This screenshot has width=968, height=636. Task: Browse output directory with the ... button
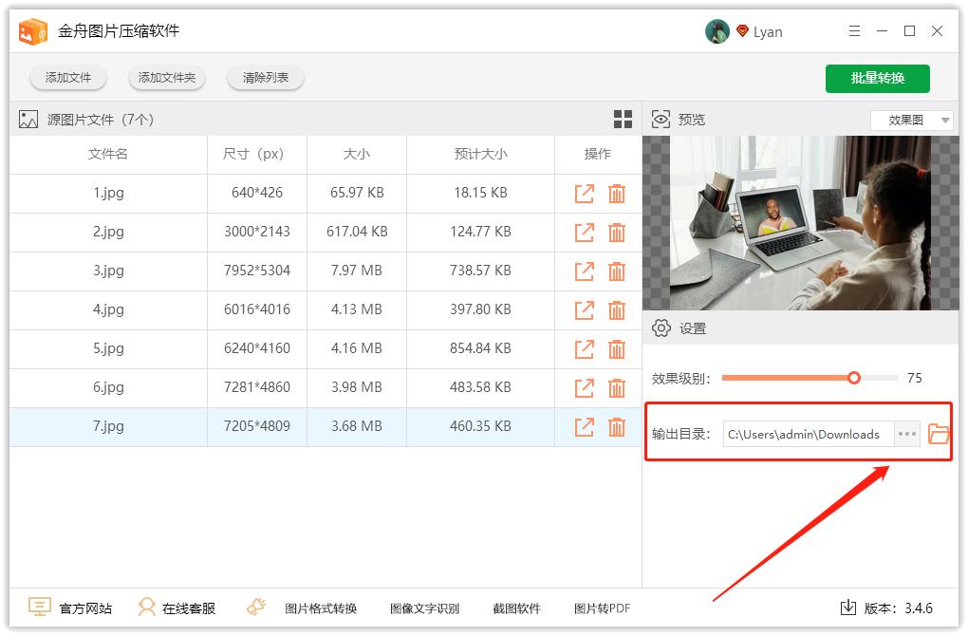tap(906, 433)
